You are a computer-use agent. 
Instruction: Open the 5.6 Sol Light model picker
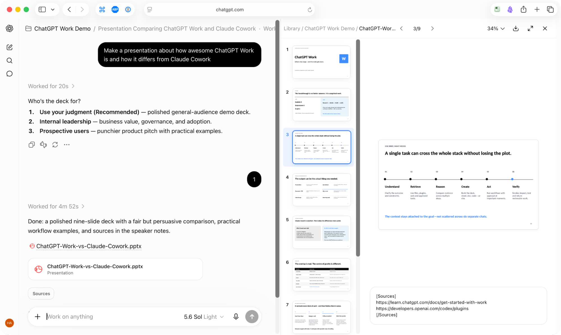[x=204, y=317]
